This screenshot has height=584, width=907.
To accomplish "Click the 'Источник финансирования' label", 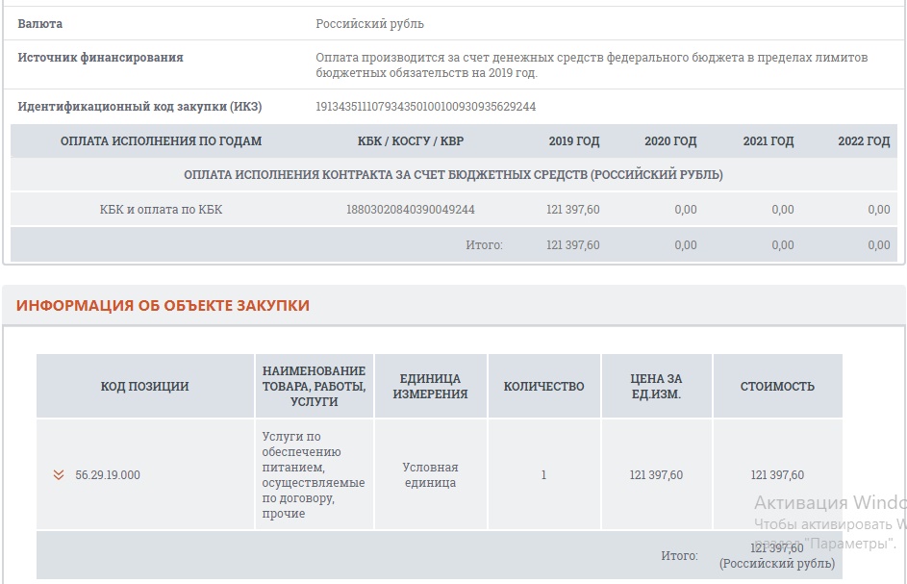I will 101,58.
